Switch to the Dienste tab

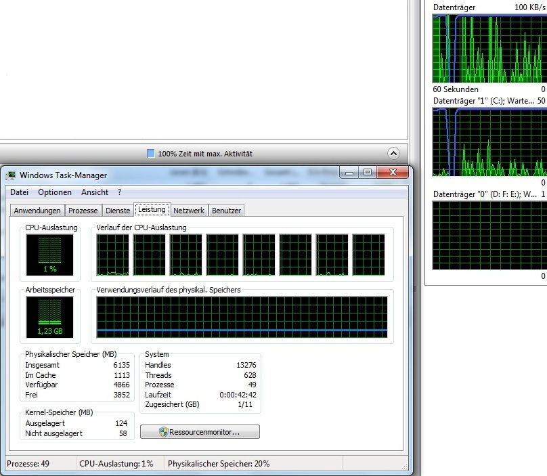[x=118, y=211]
